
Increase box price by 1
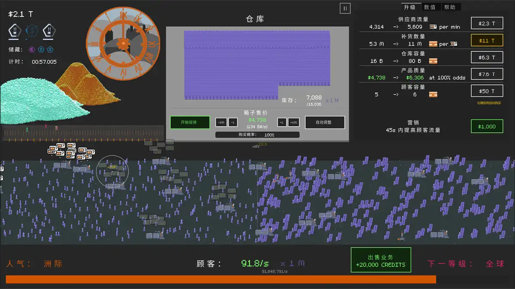(x=282, y=122)
